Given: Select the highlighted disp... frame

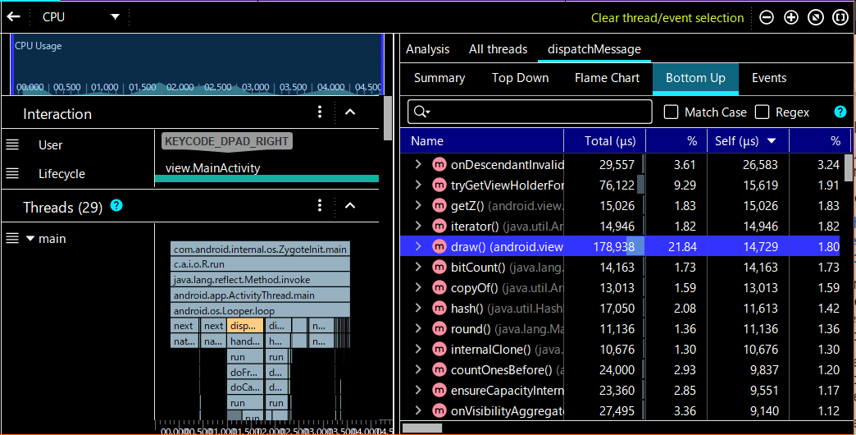Looking at the screenshot, I should point(245,326).
